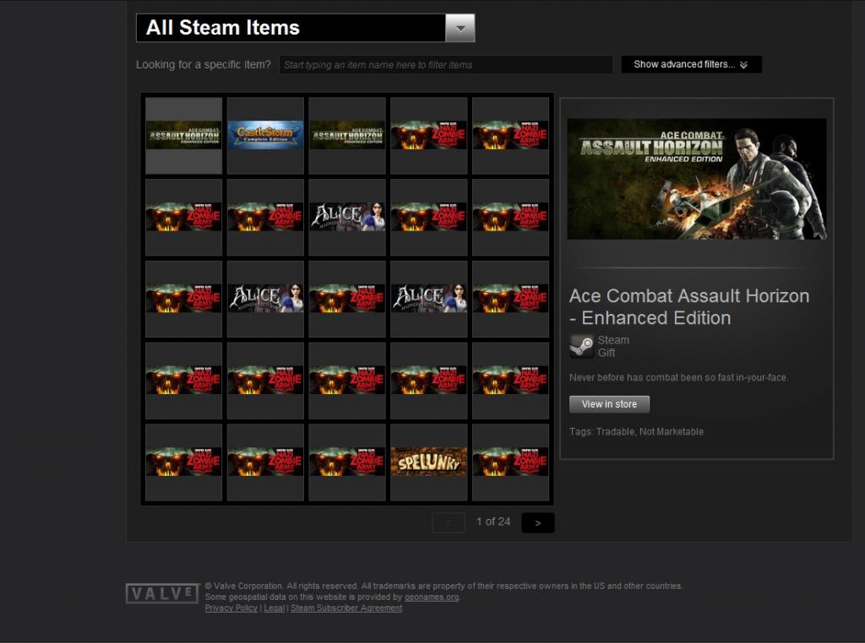Select the highlighted Ace Combat Assault Horizon item
Viewport: 865px width, 643px height.
tap(183, 136)
